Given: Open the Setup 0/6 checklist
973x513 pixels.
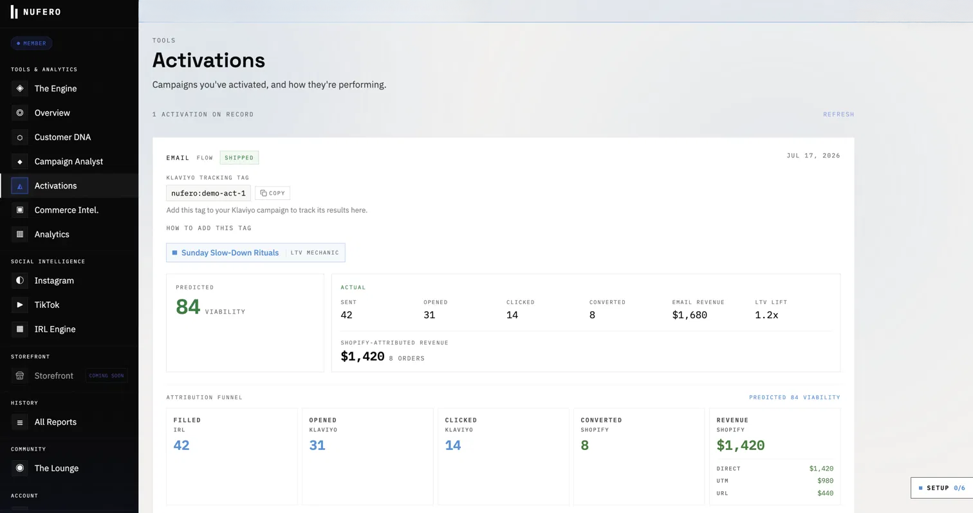Looking at the screenshot, I should (x=942, y=488).
